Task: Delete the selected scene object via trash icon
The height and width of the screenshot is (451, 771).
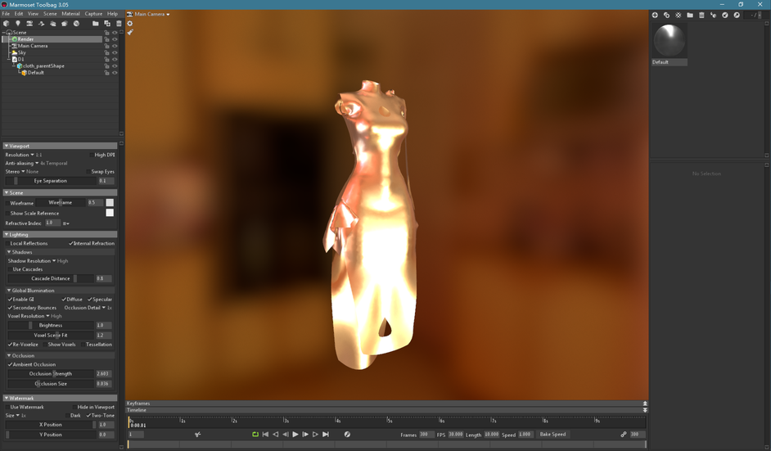Action: pos(119,23)
